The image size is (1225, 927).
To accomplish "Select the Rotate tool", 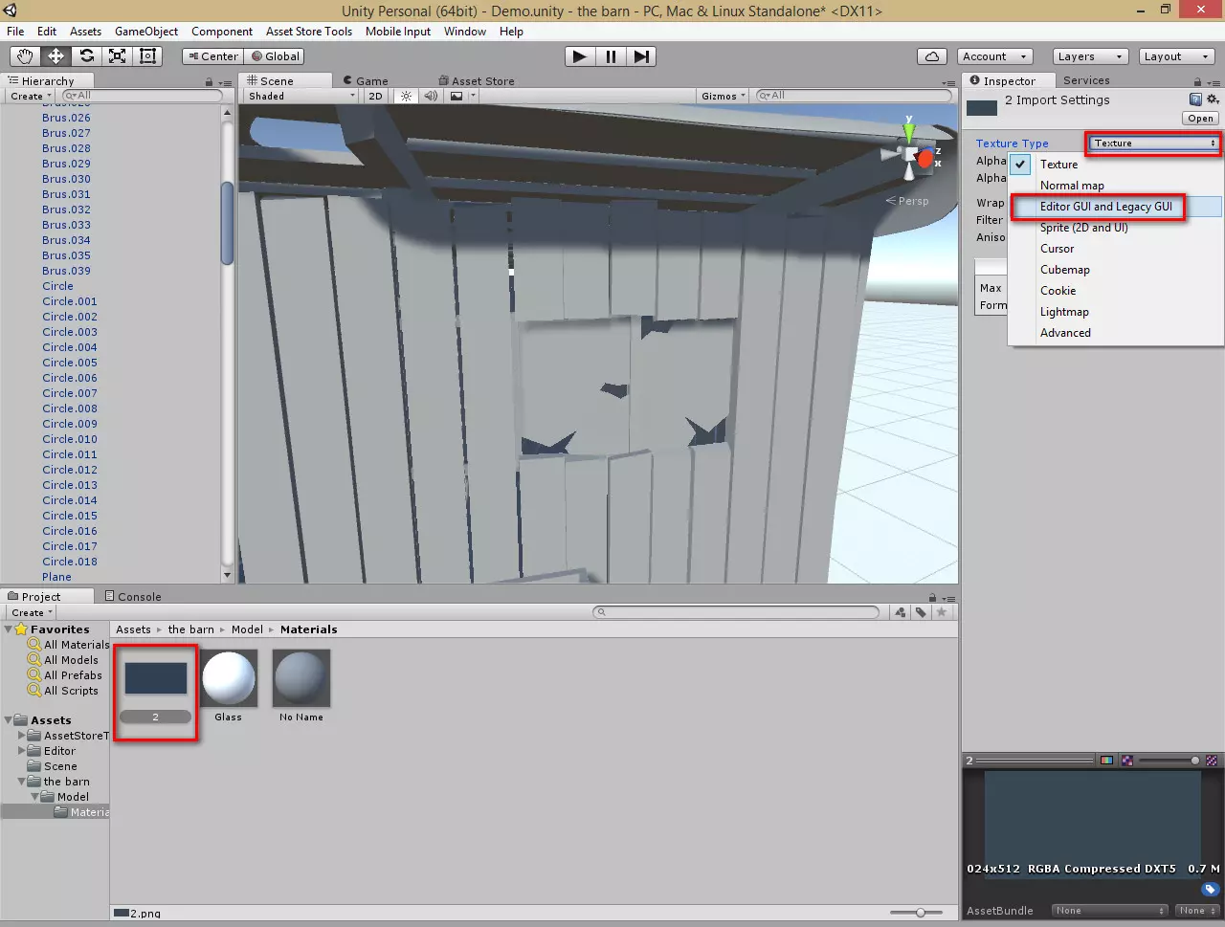I will pos(86,56).
